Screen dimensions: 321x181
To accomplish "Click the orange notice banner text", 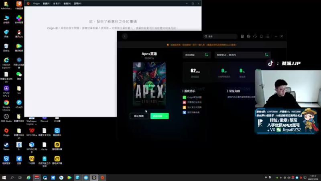I will 203,45.
